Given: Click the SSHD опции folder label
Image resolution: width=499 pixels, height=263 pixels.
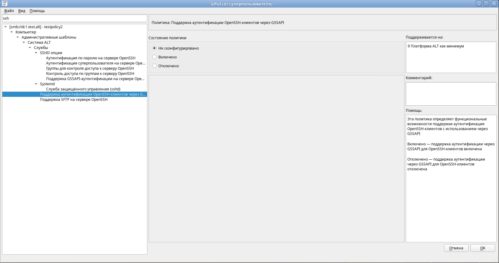Looking at the screenshot, I should tap(51, 53).
